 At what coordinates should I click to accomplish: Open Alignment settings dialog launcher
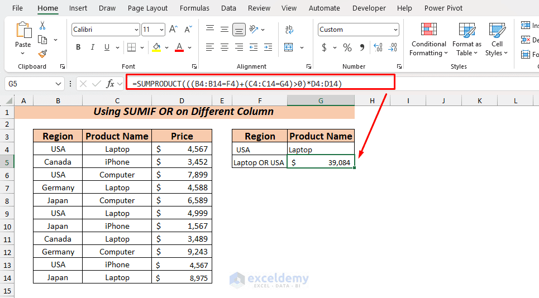[x=309, y=66]
